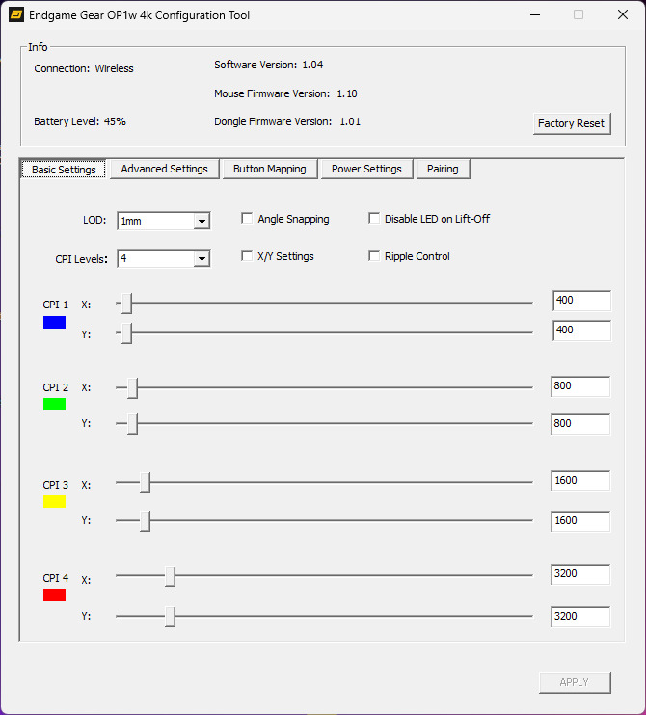
Task: Click the CPI 1 Y value field showing 400
Action: click(x=581, y=331)
